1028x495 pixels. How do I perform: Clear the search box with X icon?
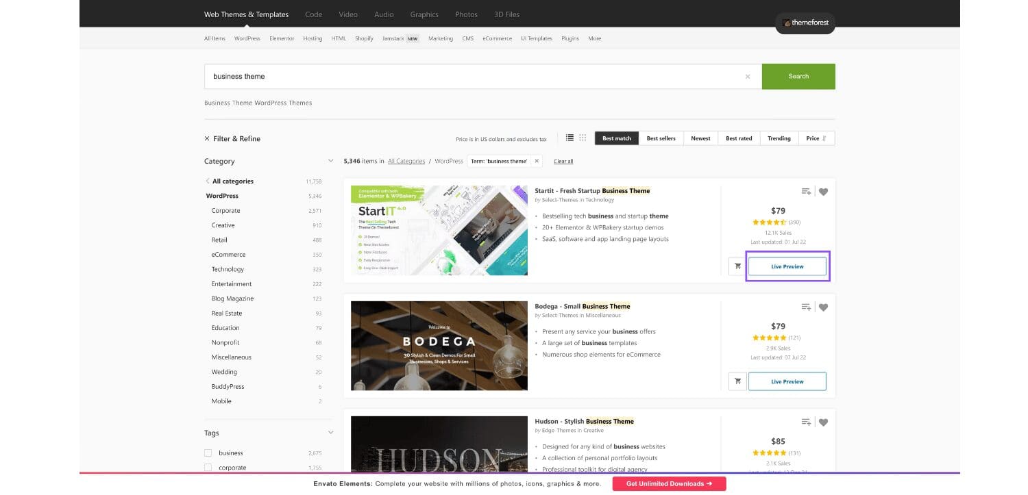click(x=748, y=77)
